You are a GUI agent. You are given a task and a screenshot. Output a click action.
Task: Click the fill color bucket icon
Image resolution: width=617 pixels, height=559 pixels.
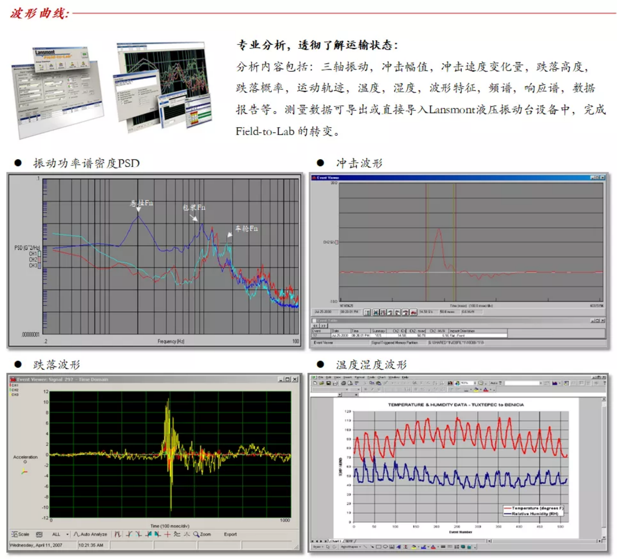(476, 389)
